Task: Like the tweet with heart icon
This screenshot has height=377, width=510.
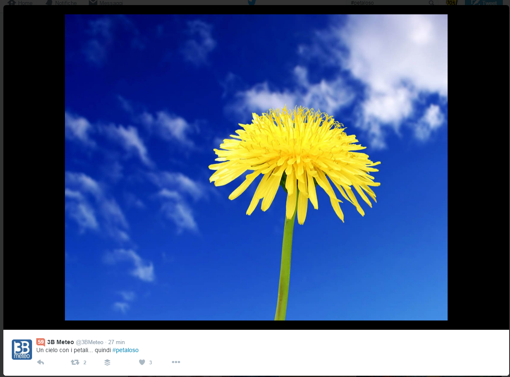Action: pyautogui.click(x=142, y=362)
